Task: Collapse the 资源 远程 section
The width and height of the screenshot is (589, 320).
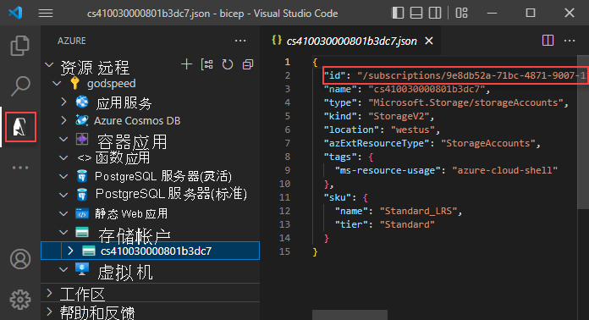Action: [x=49, y=64]
